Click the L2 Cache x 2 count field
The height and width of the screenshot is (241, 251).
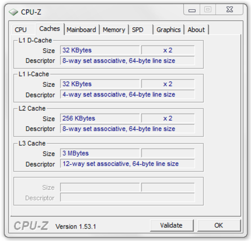tap(168, 118)
